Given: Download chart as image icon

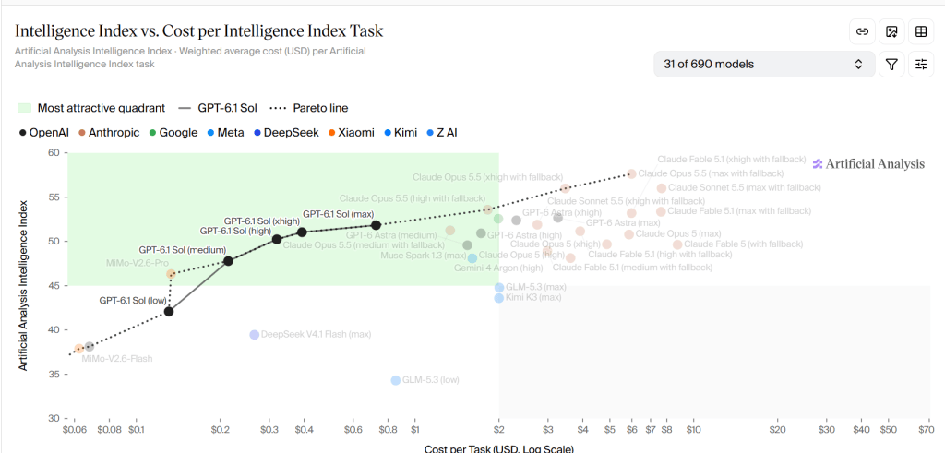Looking at the screenshot, I should point(892,32).
